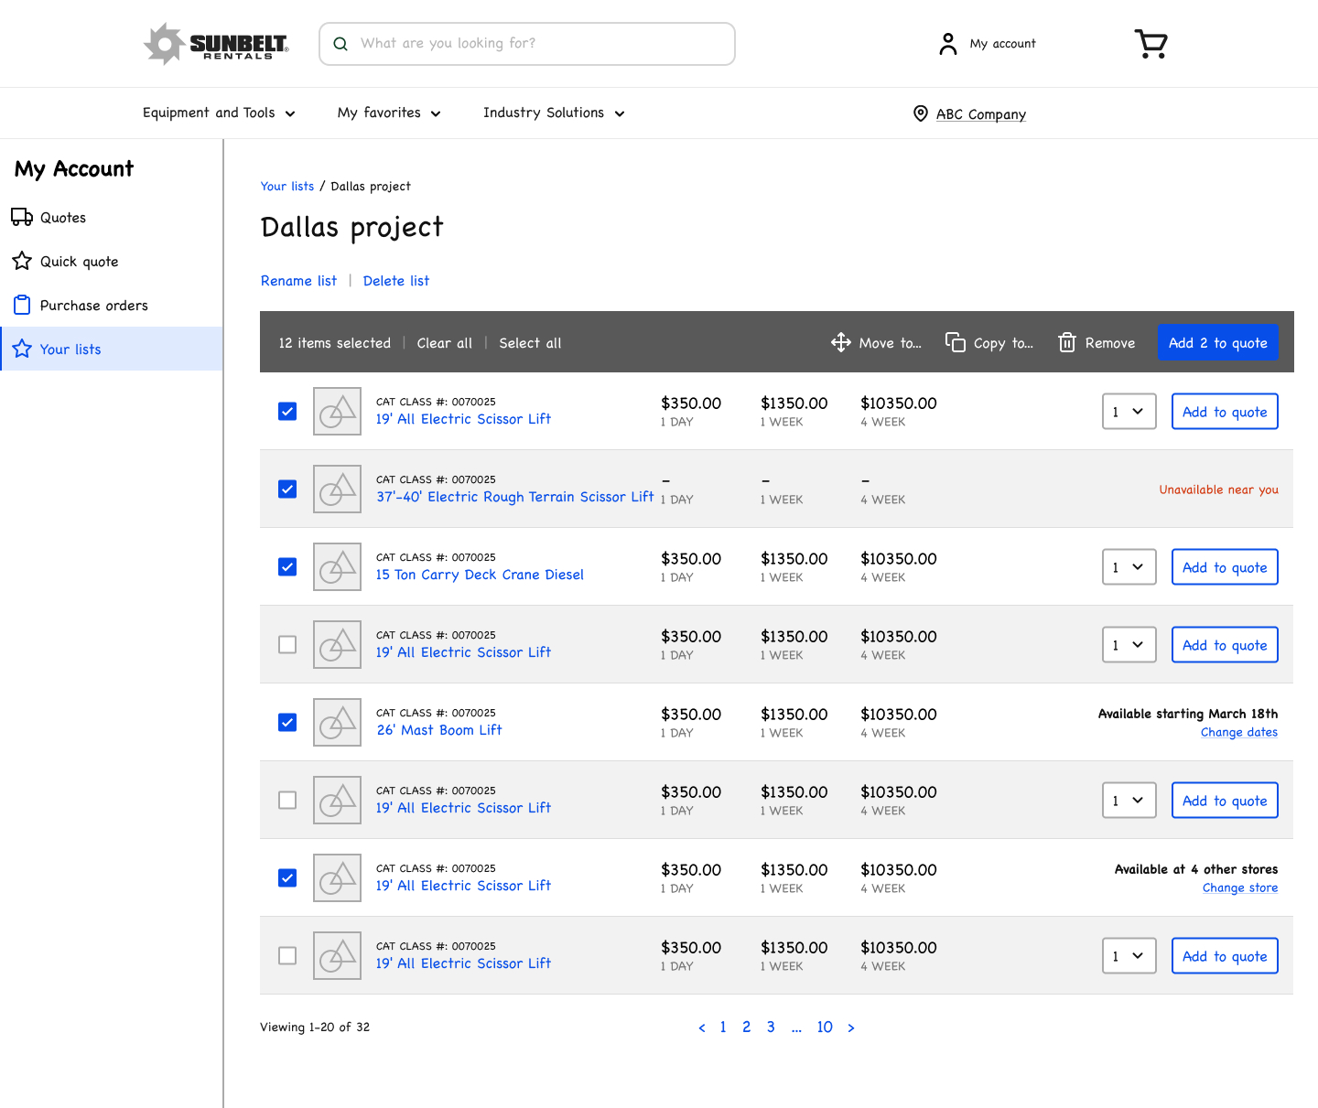Viewport: 1318px width, 1108px height.
Task: Click the search input field
Action: coord(540,44)
